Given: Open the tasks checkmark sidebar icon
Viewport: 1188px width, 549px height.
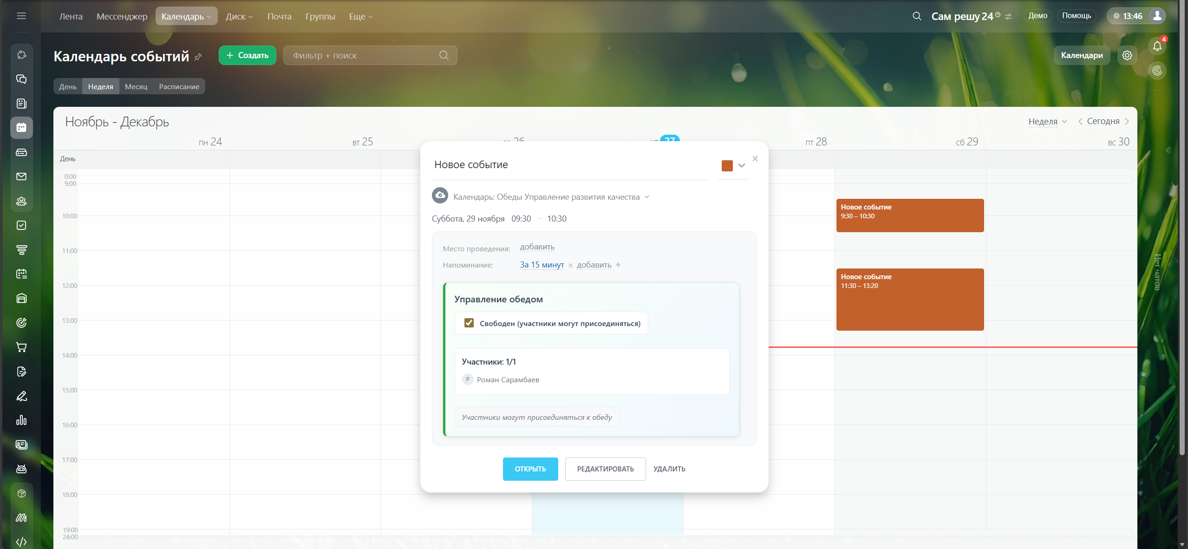Looking at the screenshot, I should click(21, 225).
